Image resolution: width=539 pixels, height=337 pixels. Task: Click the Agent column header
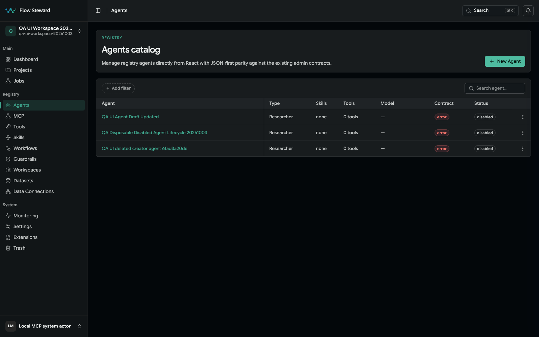(x=108, y=103)
